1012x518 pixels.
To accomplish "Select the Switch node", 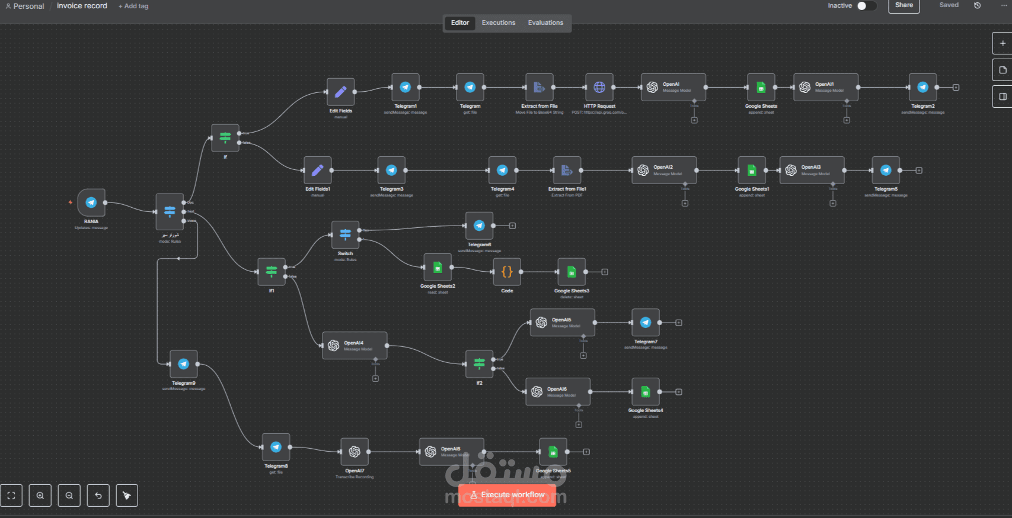I will (x=346, y=235).
